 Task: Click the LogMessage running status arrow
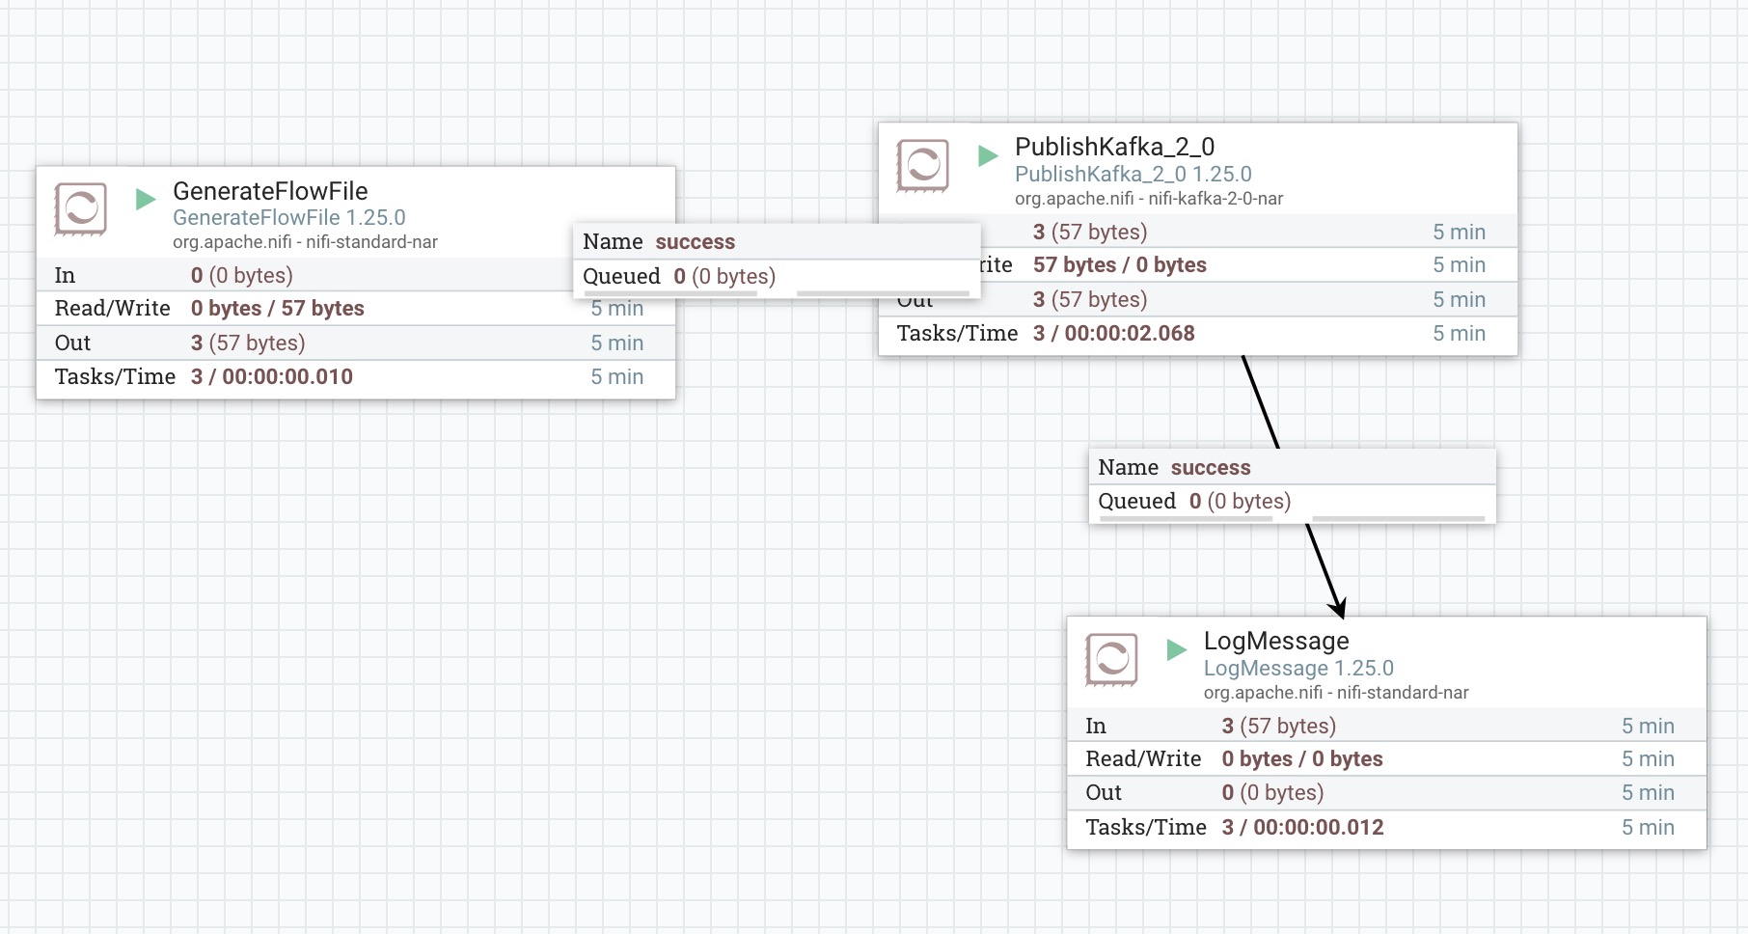point(1177,649)
